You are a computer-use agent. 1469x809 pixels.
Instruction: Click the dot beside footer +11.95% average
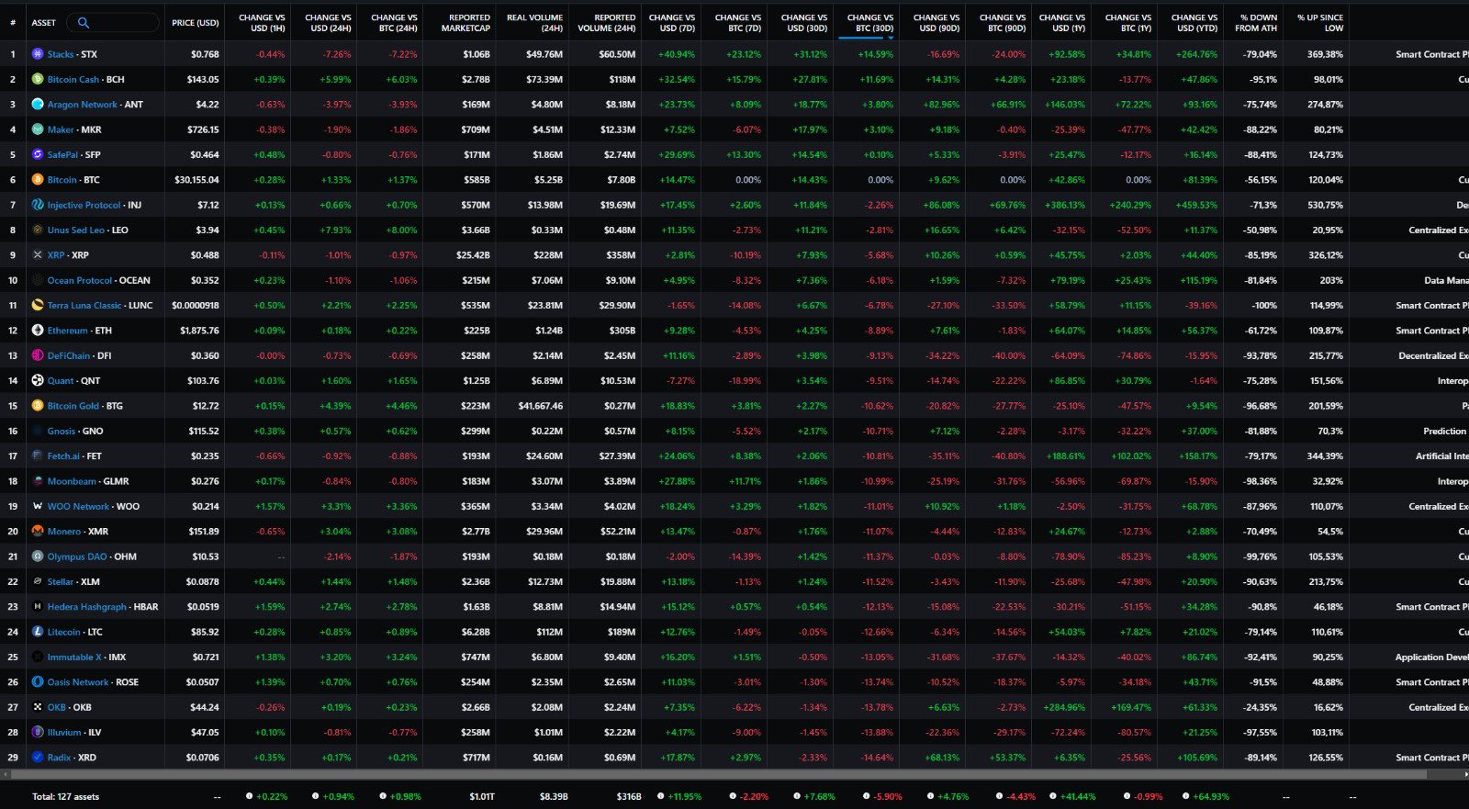click(x=661, y=796)
